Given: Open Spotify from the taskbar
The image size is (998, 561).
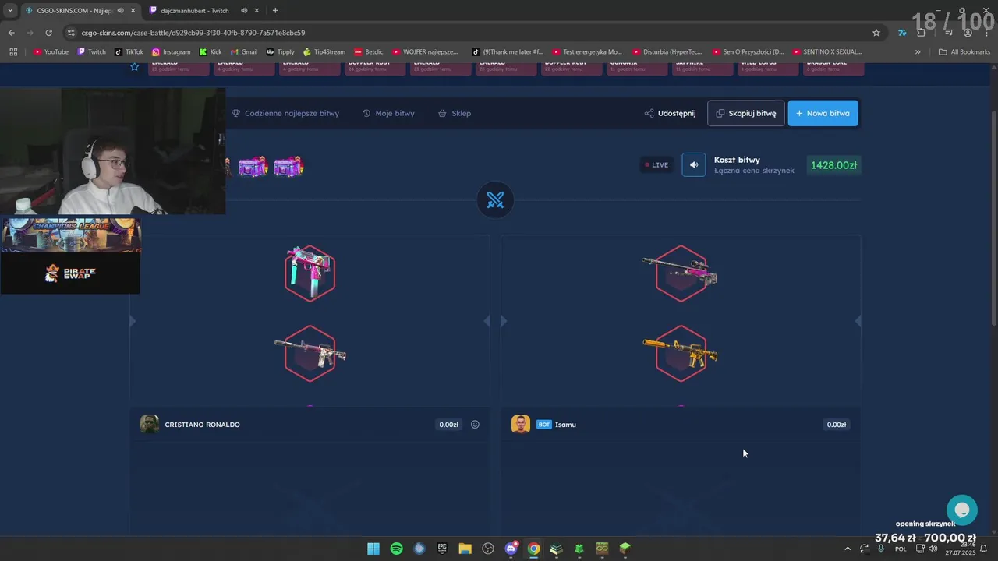Looking at the screenshot, I should (x=396, y=549).
